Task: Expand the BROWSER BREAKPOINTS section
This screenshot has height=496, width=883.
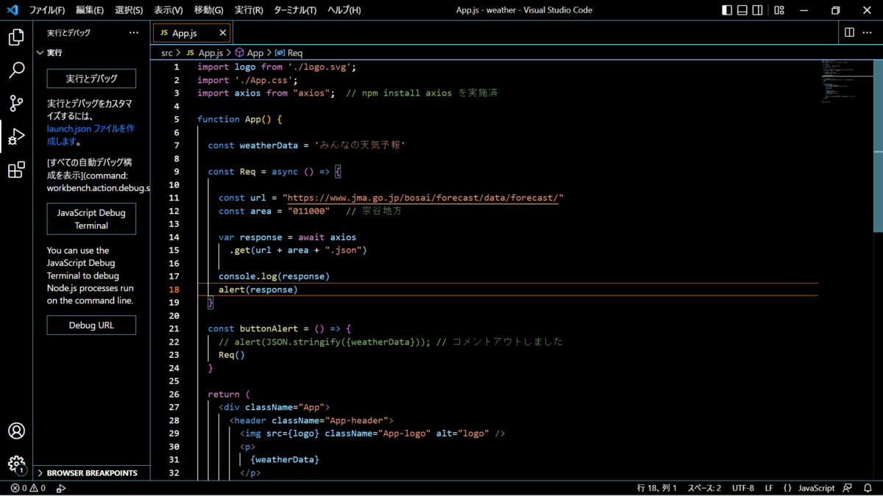Action: [92, 473]
